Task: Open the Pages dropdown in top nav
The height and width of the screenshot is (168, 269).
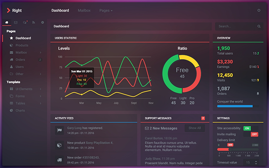Action: (106, 10)
